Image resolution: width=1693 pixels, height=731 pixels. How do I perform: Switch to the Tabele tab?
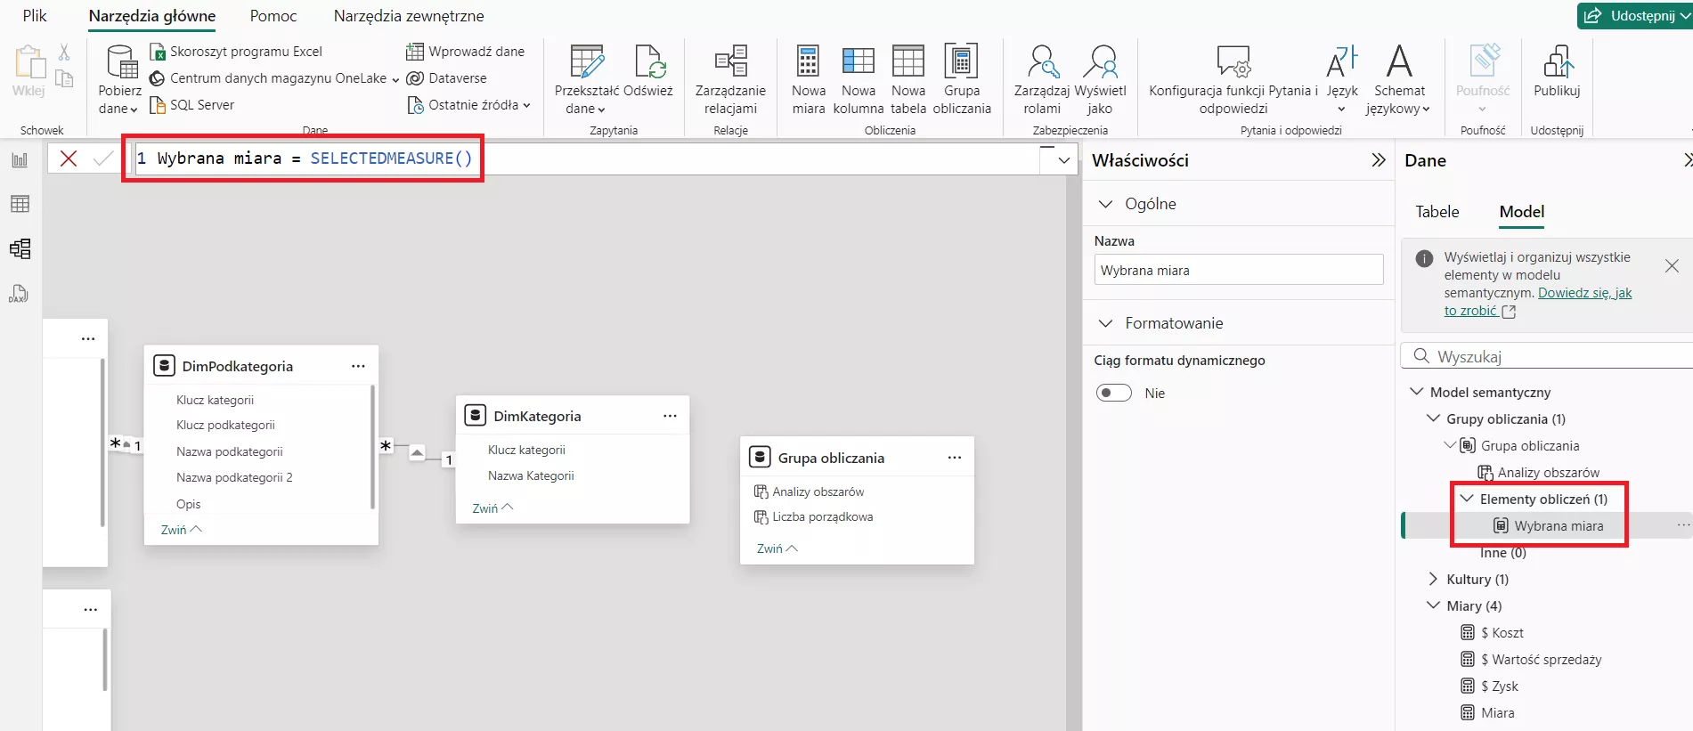click(1437, 211)
